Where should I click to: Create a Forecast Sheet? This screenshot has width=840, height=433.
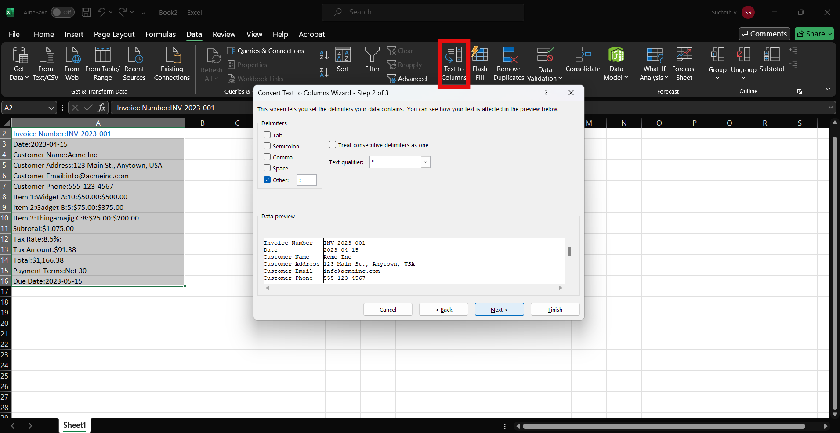point(684,64)
